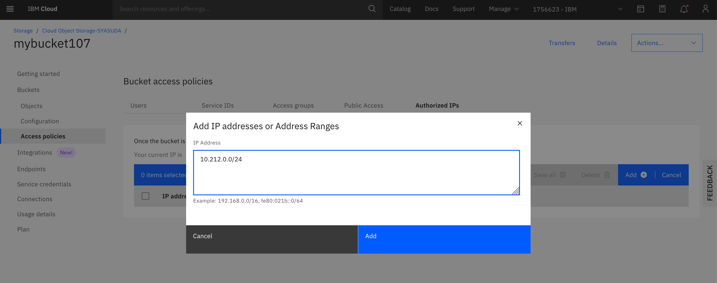Click the Delete trash can icon
The image size is (717, 283).
[x=607, y=175]
